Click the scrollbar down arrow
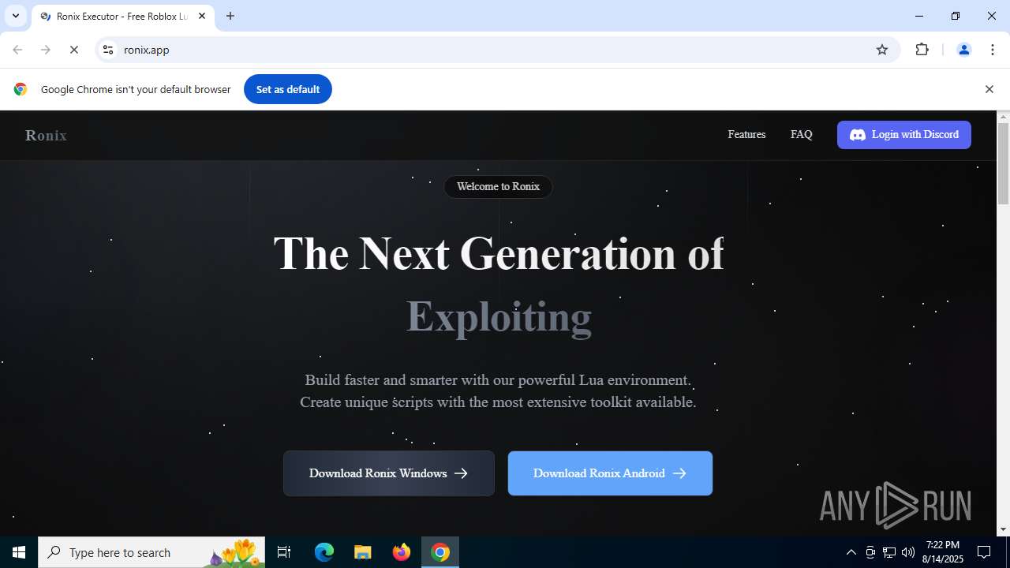The width and height of the screenshot is (1010, 568). [1003, 529]
